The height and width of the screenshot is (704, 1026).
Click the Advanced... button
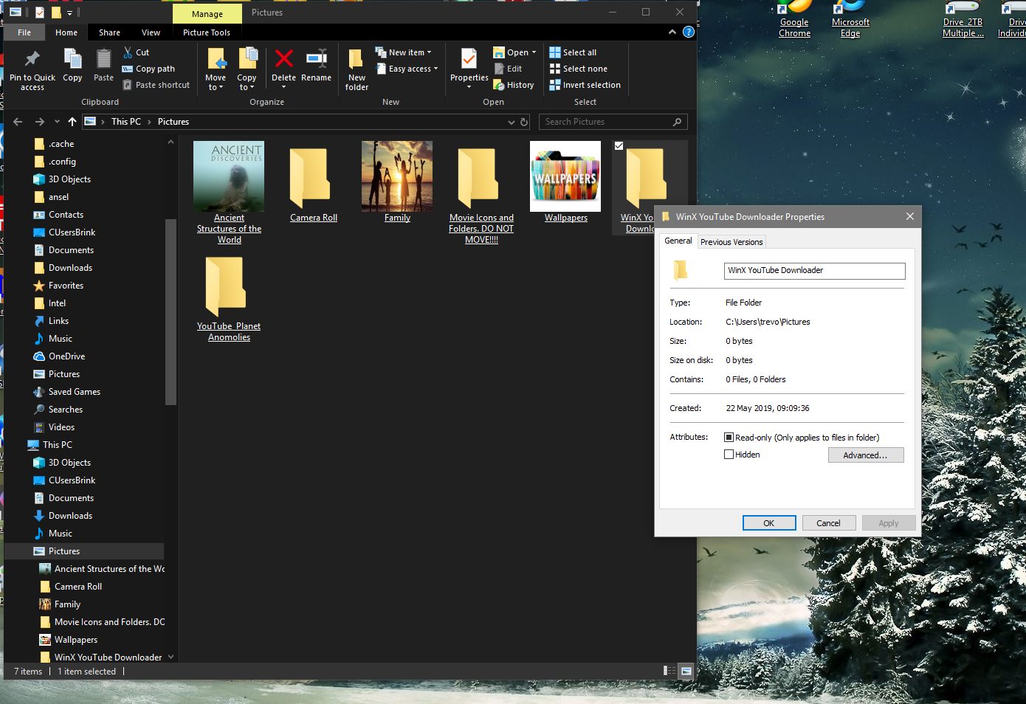tap(866, 455)
